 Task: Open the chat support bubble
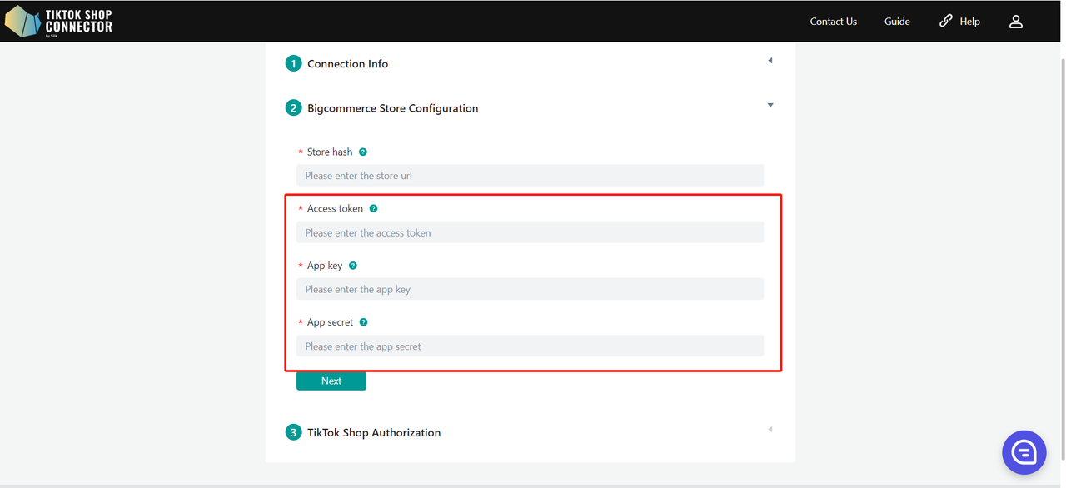1024,452
